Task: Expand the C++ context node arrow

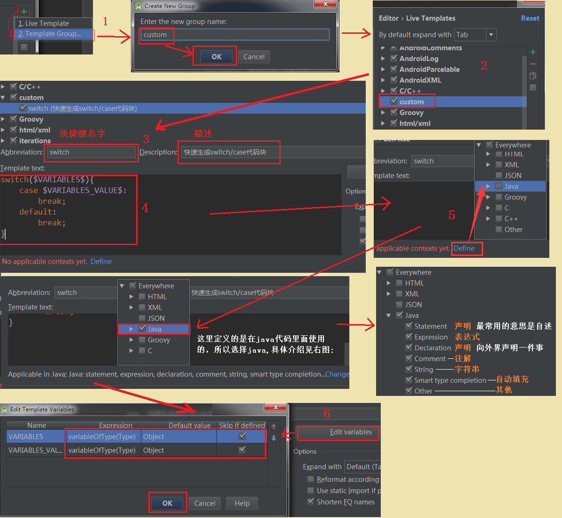Action: (x=488, y=219)
